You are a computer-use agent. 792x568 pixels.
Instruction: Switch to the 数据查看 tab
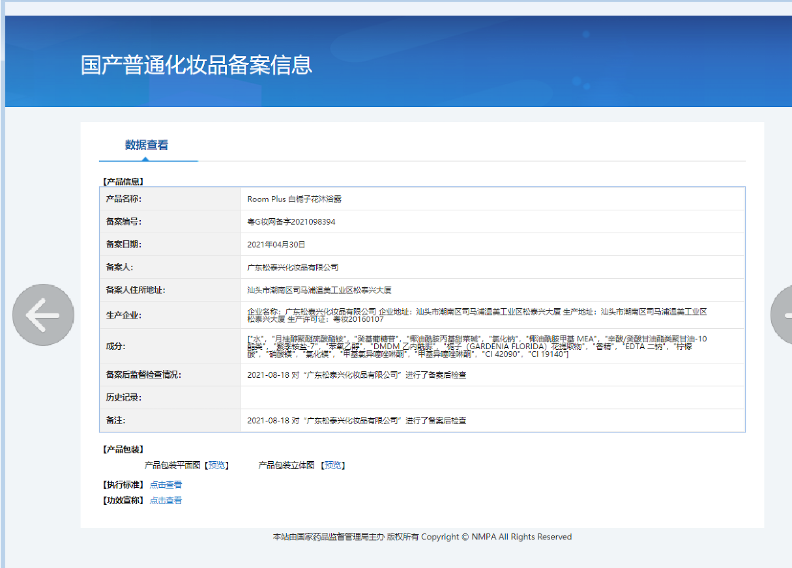(147, 145)
